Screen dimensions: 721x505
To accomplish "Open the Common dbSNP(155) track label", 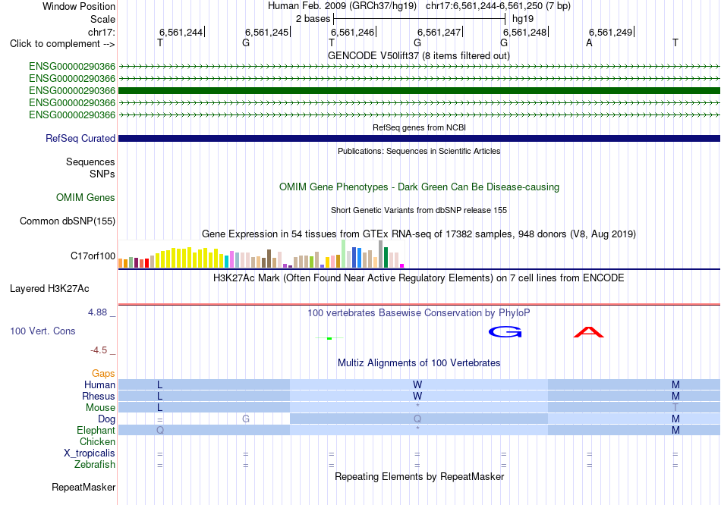I will click(68, 221).
